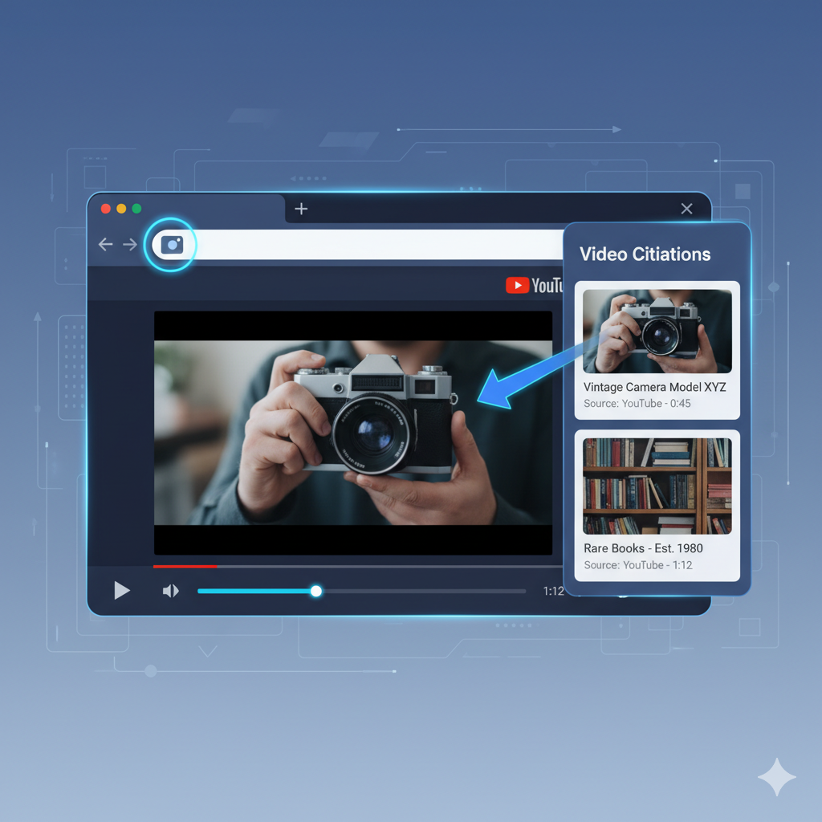
Task: Open a new browser tab with plus icon
Action: (301, 208)
